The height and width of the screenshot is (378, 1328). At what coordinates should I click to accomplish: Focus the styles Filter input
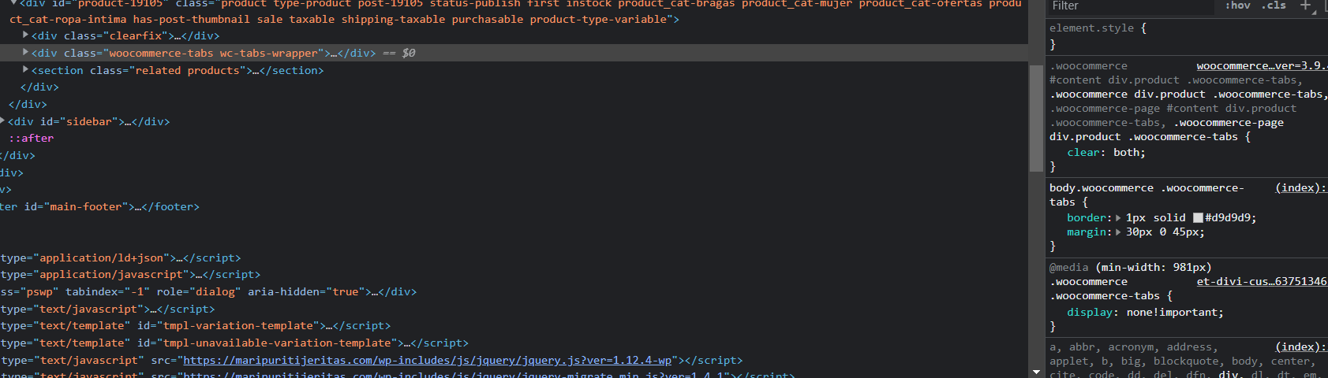(1130, 6)
